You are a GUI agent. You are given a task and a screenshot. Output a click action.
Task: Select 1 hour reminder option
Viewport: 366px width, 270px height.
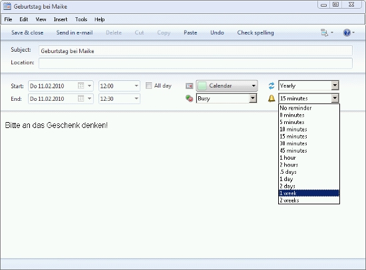point(309,158)
